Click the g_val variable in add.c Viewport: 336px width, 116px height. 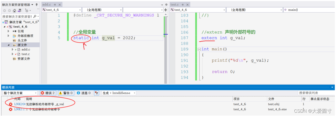[x=108, y=38]
